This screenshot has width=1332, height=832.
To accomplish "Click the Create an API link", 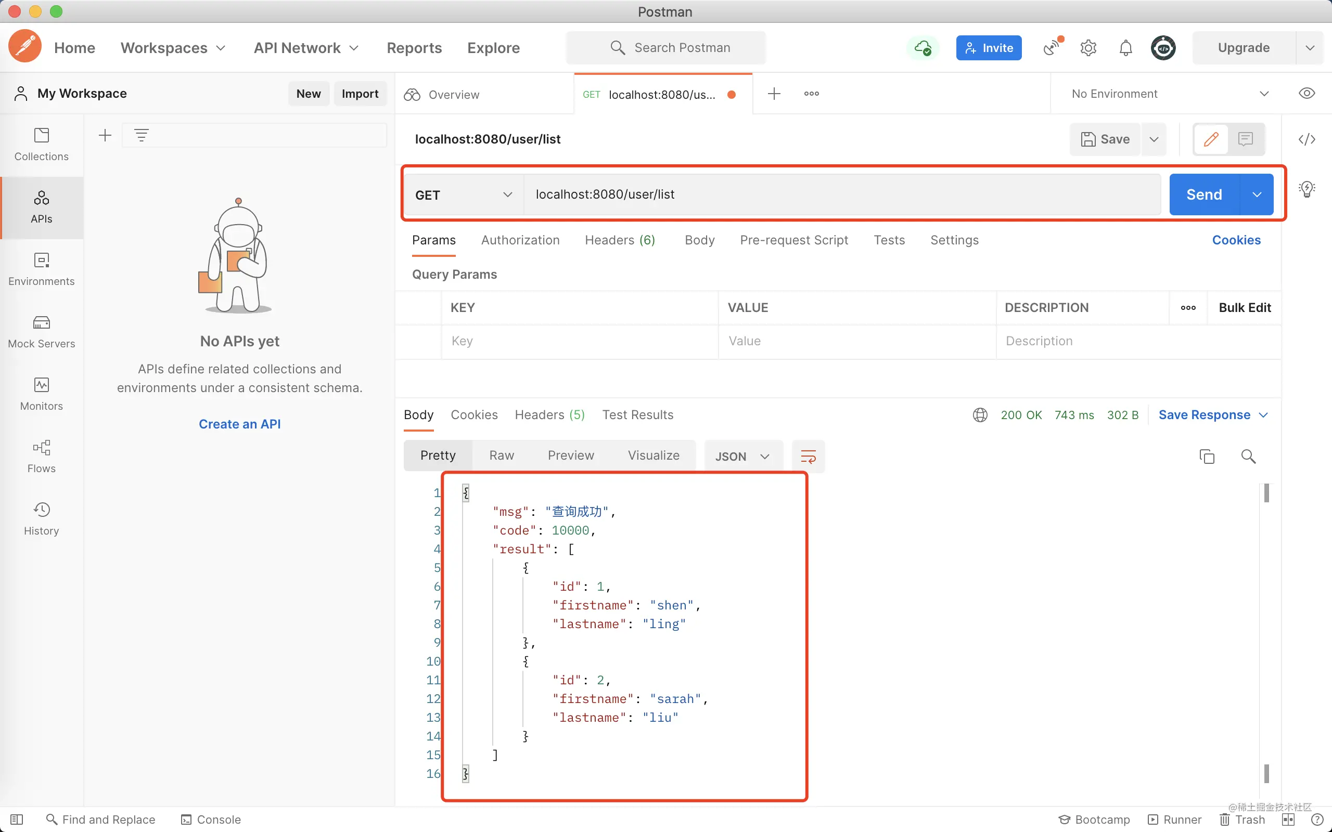I will [239, 424].
